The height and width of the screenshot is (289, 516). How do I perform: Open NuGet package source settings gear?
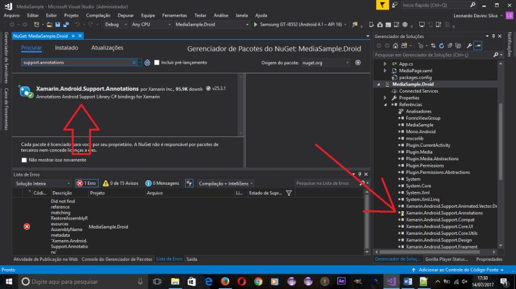pyautogui.click(x=358, y=62)
